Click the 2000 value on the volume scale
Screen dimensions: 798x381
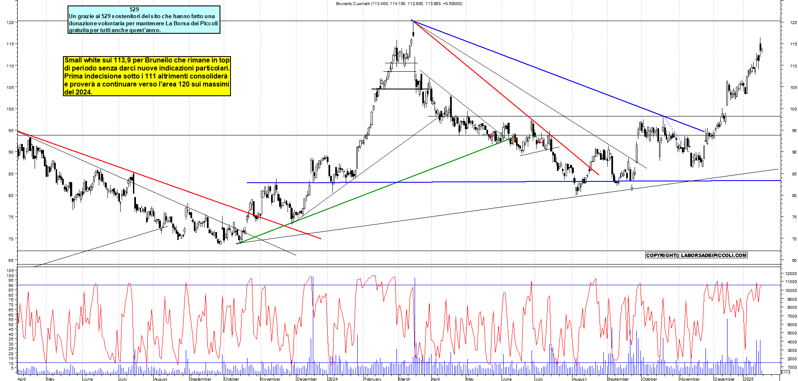click(x=792, y=359)
